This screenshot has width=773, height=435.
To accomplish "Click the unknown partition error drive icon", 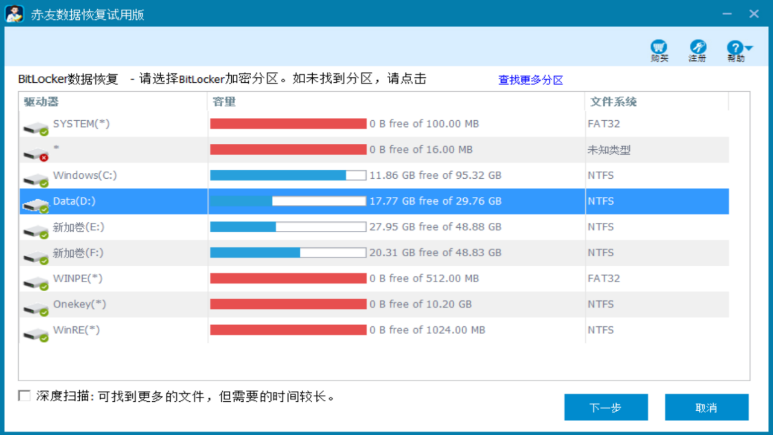I will coord(36,153).
